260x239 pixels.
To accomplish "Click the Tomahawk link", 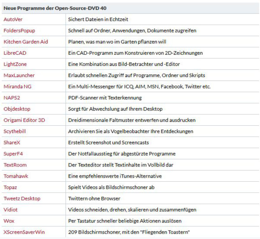I will (x=16, y=176).
